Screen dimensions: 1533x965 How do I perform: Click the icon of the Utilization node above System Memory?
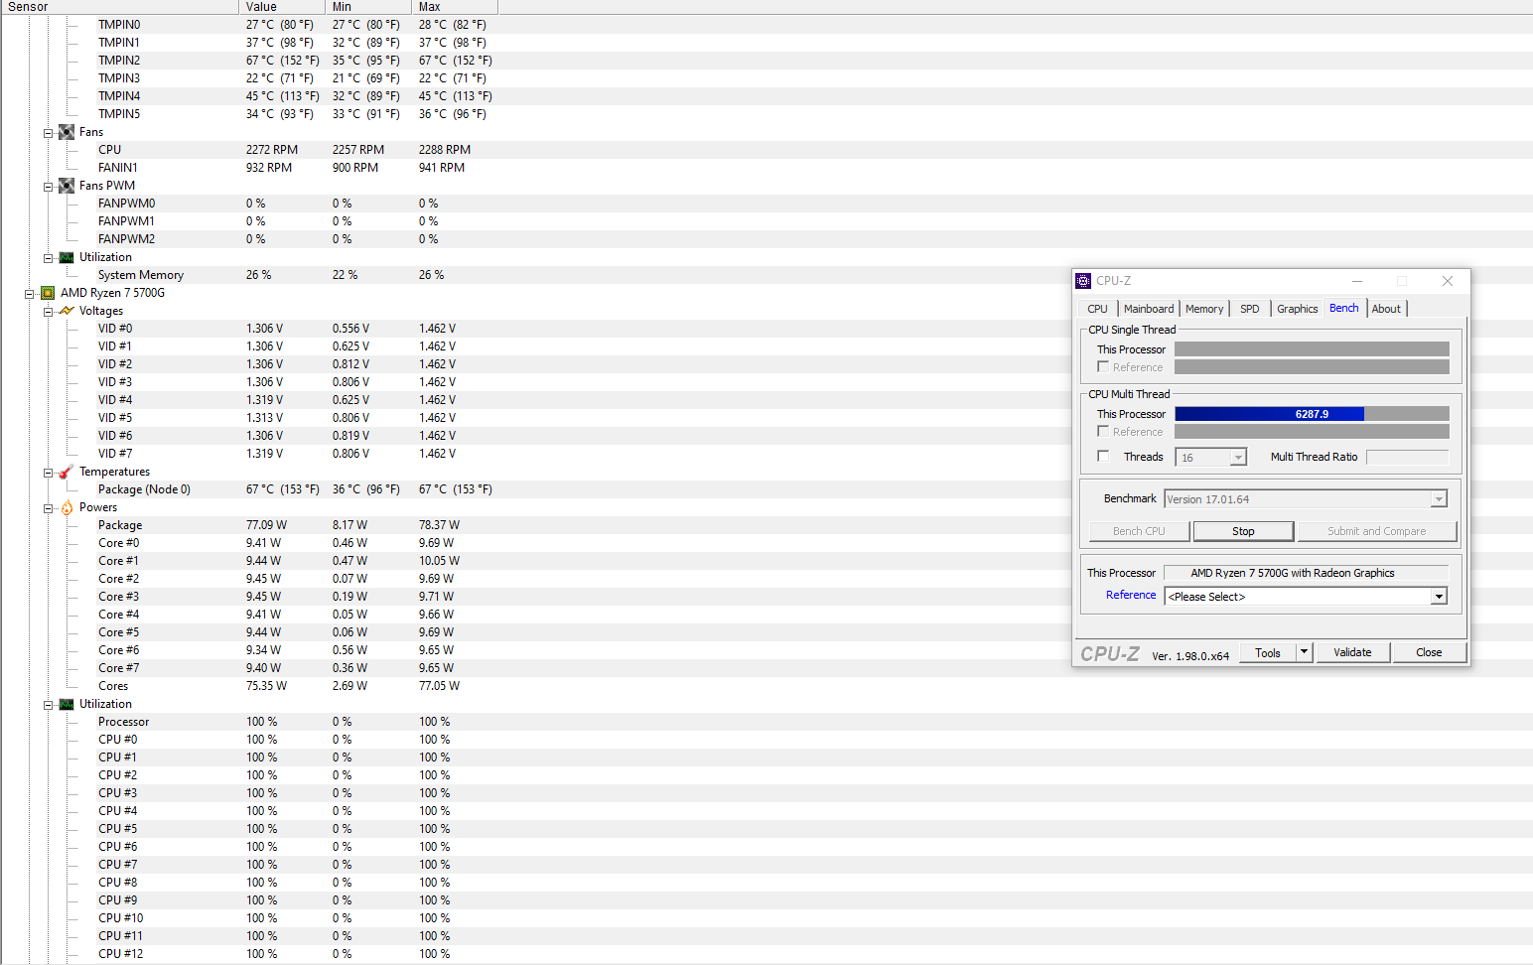(x=67, y=257)
